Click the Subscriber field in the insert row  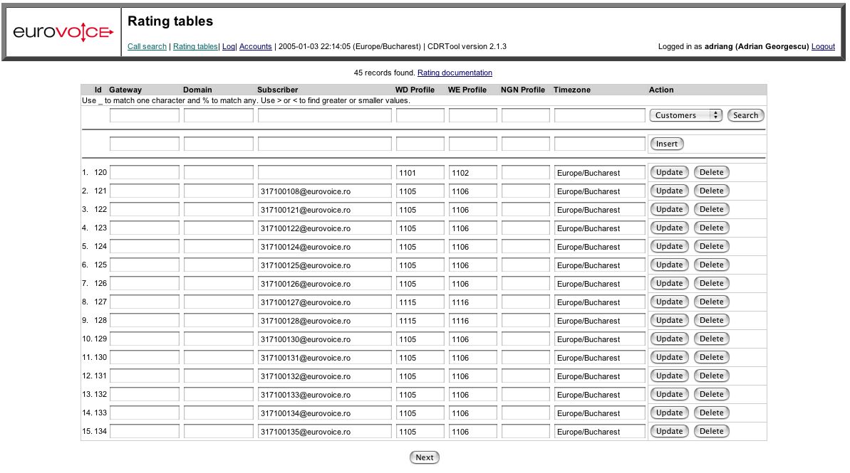pos(325,144)
